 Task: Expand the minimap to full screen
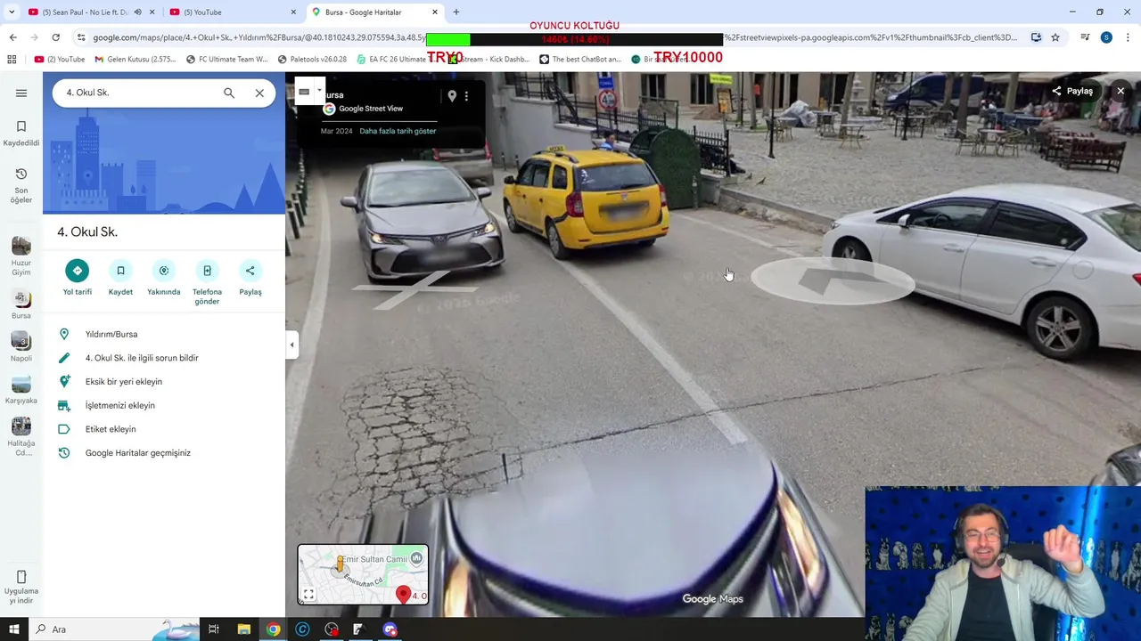coord(308,595)
